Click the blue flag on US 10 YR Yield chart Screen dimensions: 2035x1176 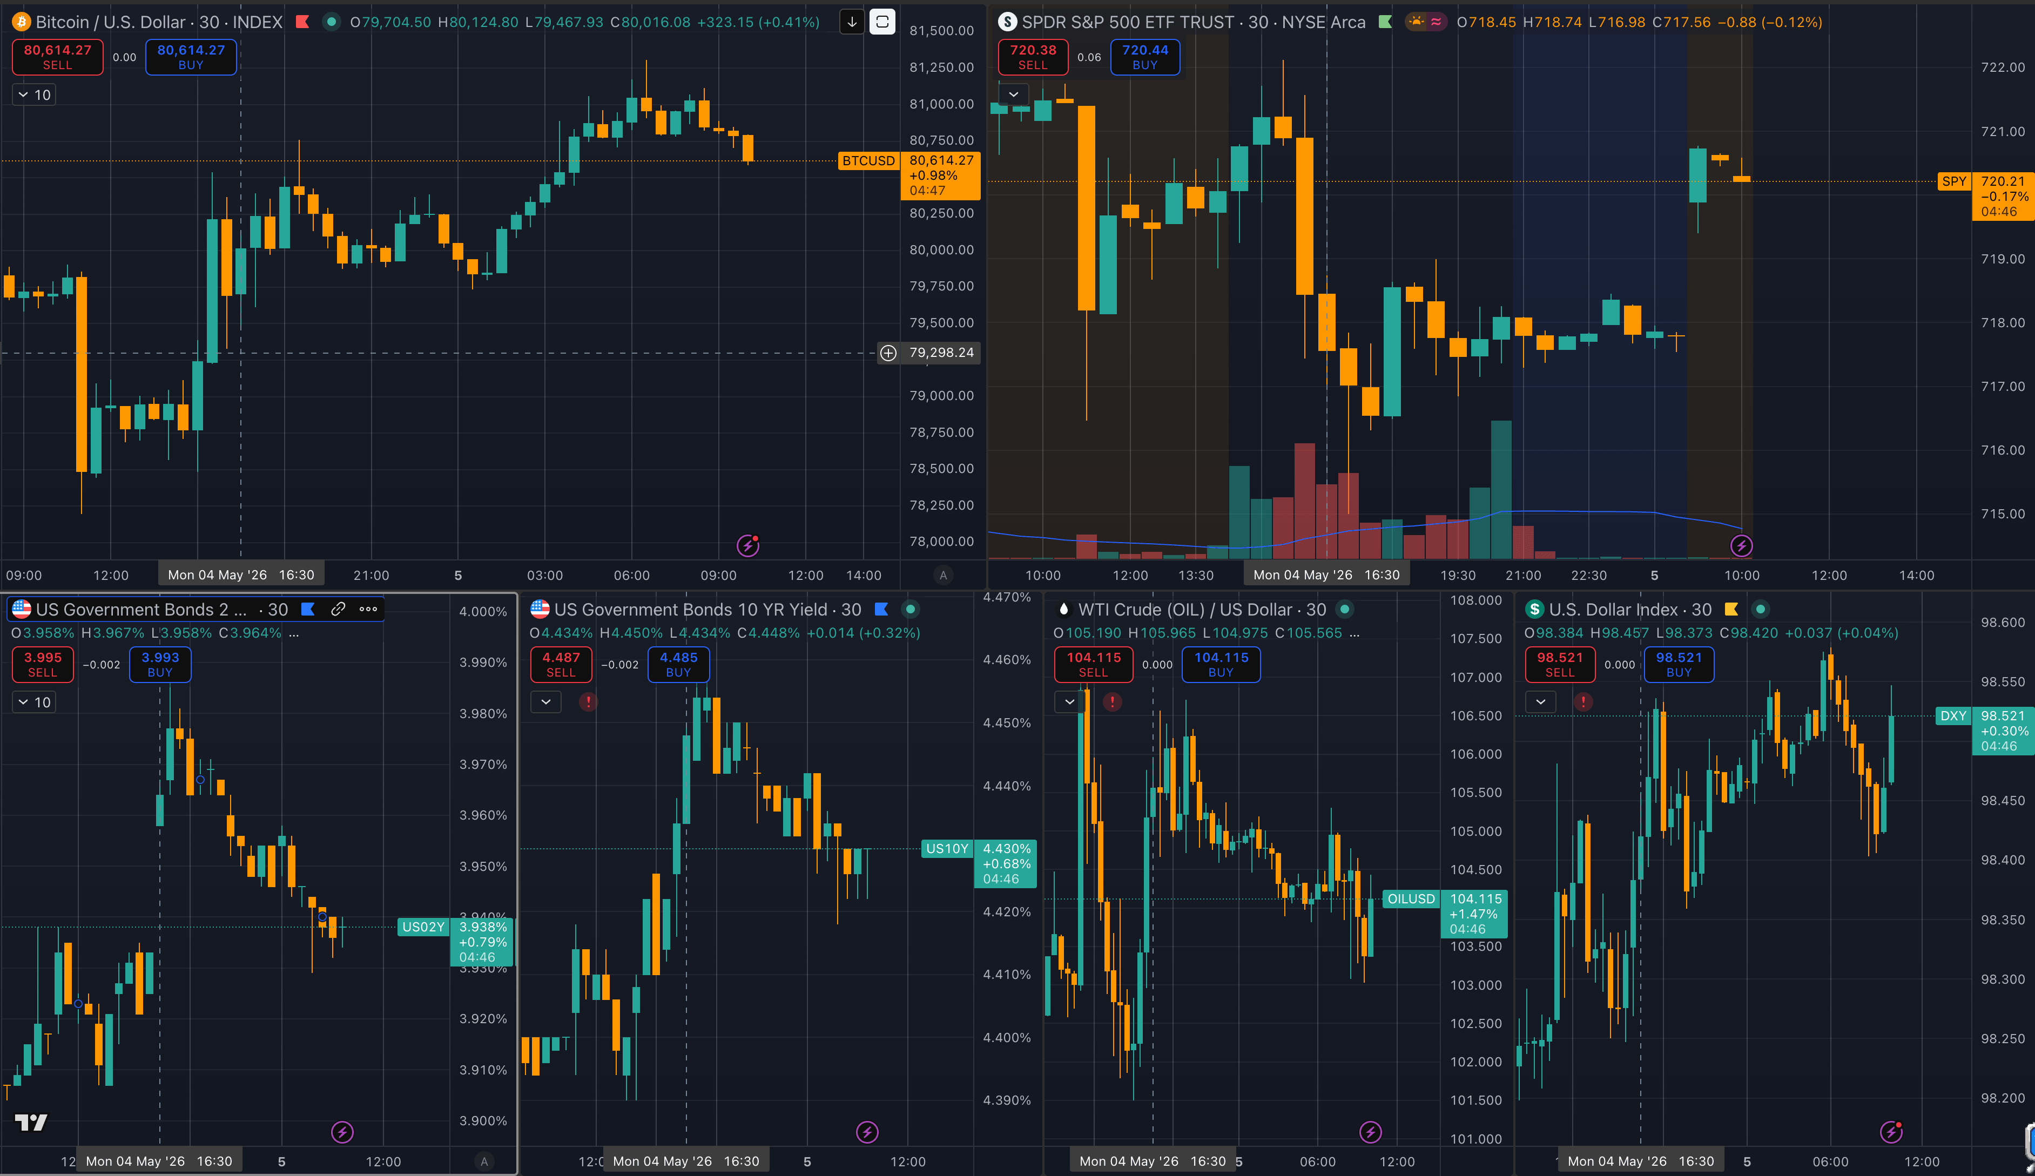pos(881,610)
